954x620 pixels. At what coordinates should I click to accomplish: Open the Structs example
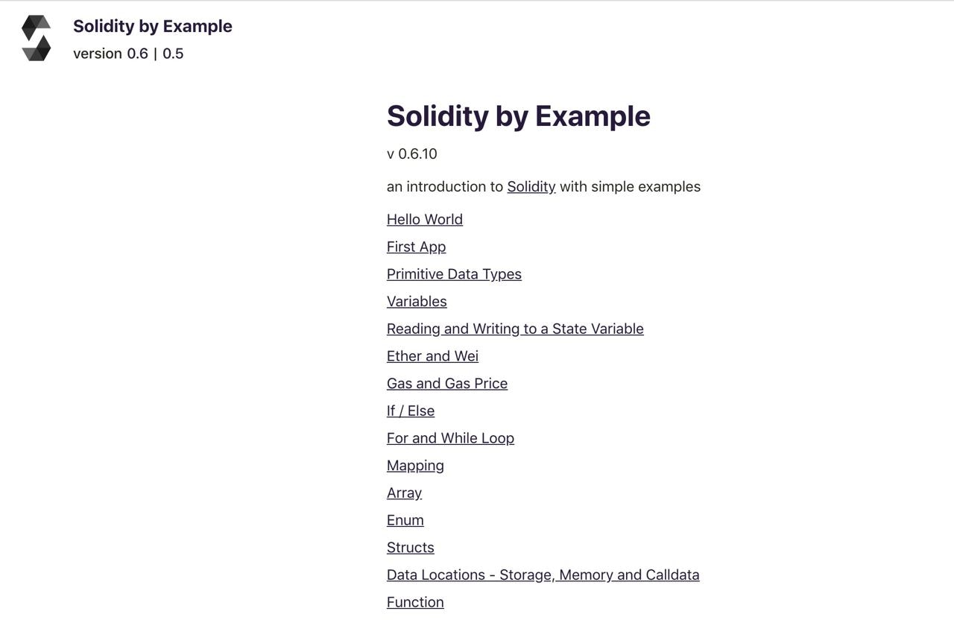[410, 547]
